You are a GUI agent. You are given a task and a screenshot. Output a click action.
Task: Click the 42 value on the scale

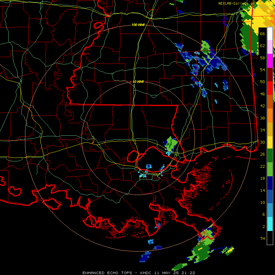pyautogui.click(x=262, y=106)
